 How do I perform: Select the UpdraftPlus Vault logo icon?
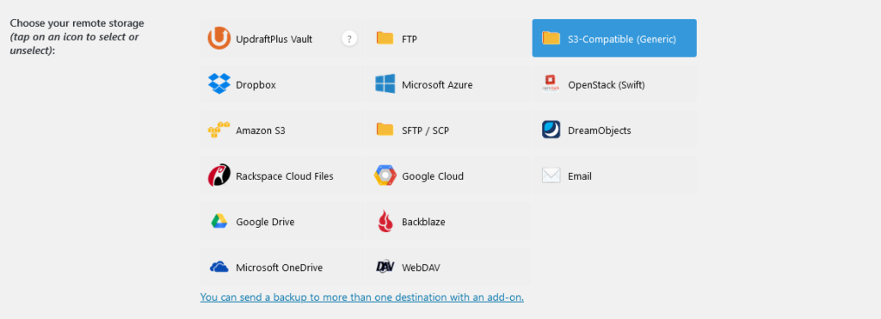[x=219, y=38]
